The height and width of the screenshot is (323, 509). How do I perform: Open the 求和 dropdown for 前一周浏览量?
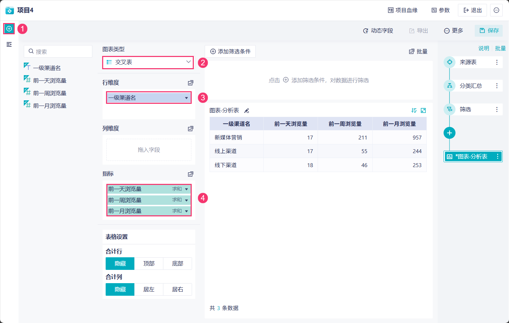pyautogui.click(x=186, y=200)
